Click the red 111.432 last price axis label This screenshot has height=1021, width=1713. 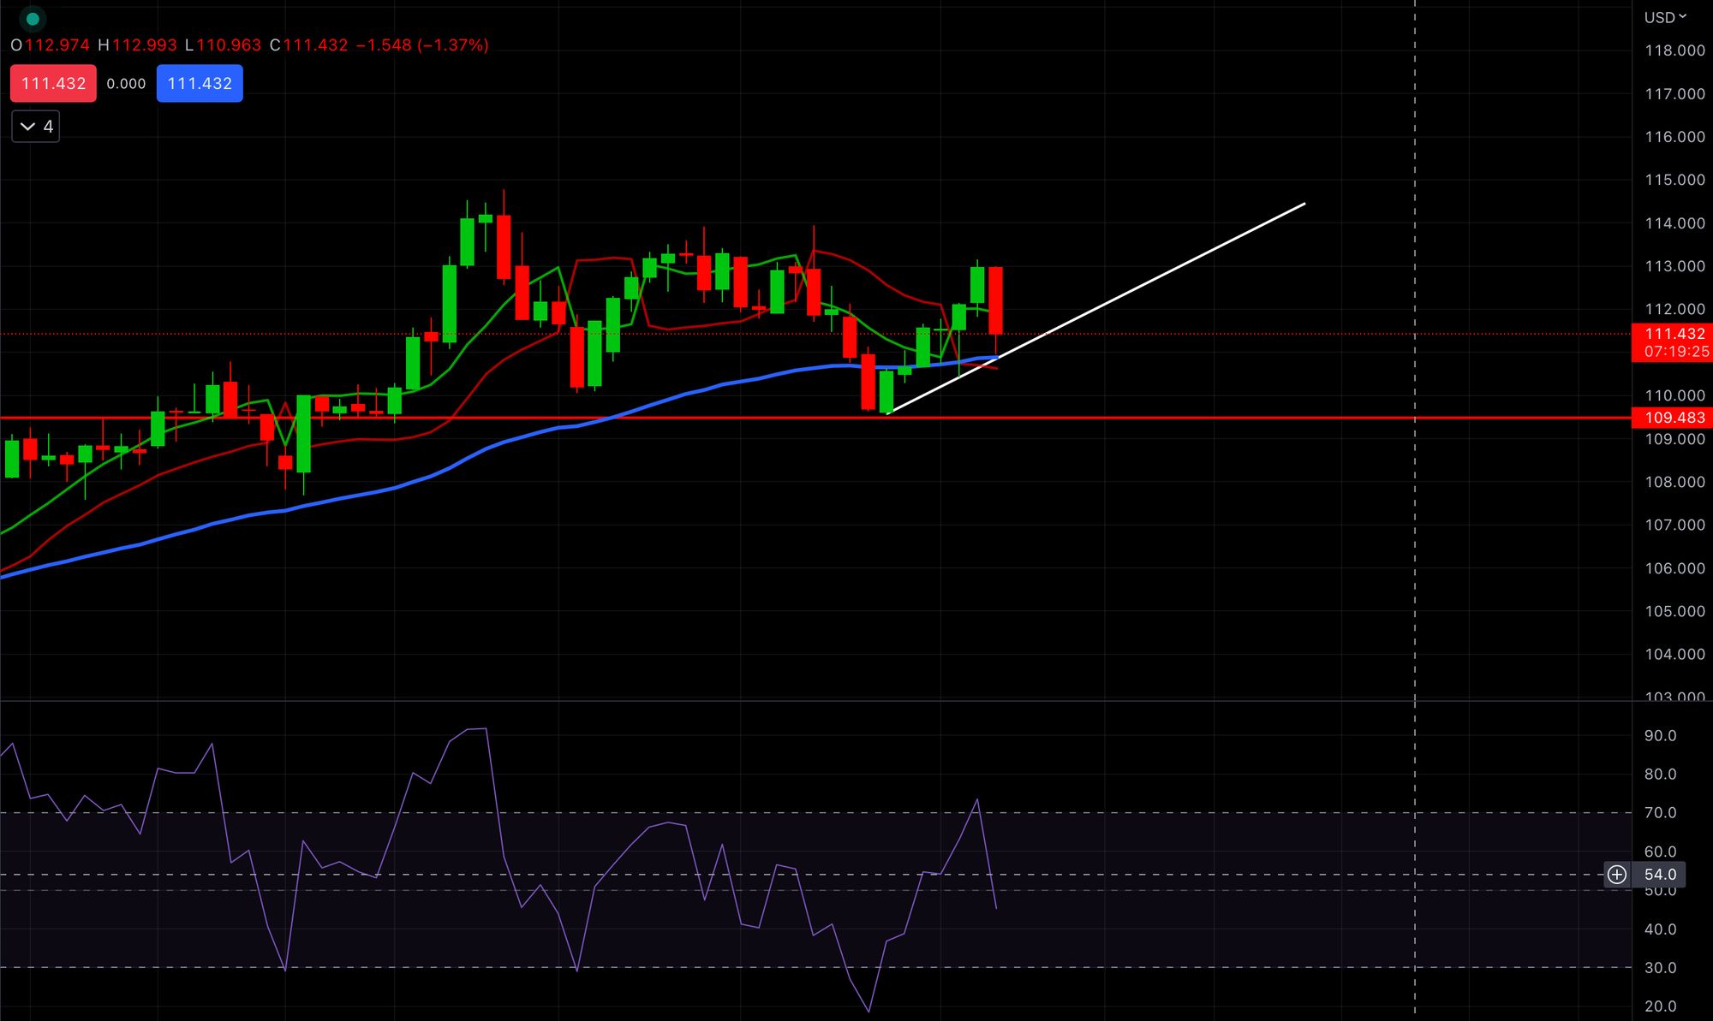pos(1674,334)
